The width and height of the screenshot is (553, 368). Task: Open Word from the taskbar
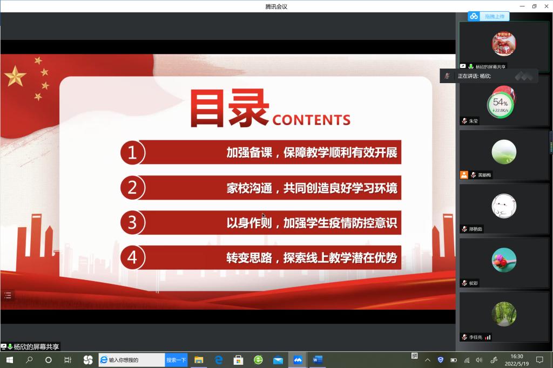point(317,360)
